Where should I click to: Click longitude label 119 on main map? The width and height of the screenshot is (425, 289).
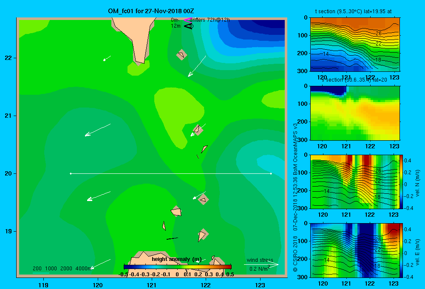[x=43, y=285]
